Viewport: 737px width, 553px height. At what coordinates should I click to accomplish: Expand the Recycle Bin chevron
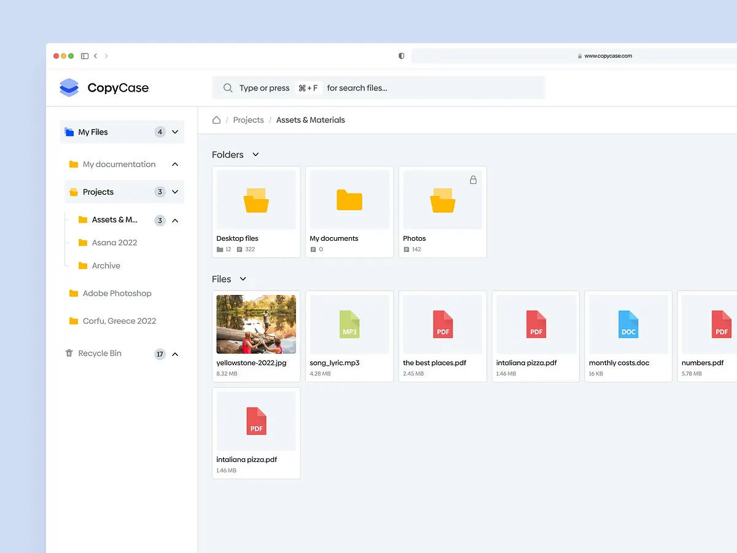[175, 354]
